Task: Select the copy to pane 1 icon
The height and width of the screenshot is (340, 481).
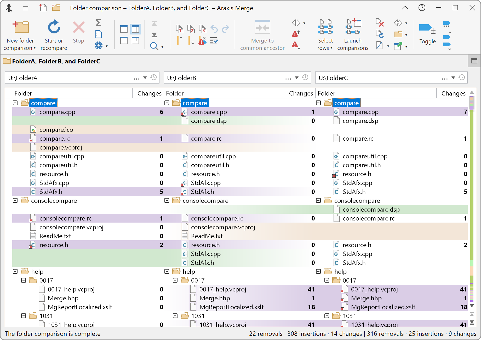Action: pos(180,29)
